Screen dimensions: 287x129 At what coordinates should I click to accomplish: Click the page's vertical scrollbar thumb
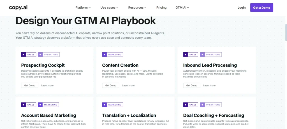(286, 32)
